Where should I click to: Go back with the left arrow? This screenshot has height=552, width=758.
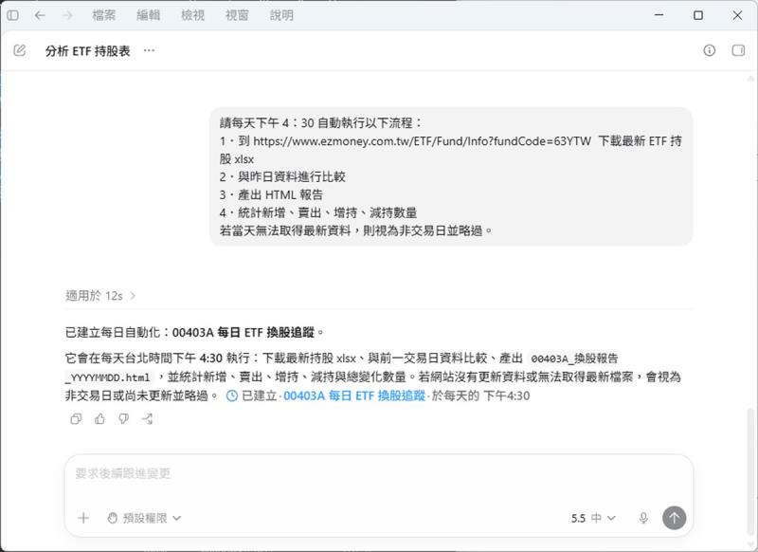pyautogui.click(x=40, y=15)
